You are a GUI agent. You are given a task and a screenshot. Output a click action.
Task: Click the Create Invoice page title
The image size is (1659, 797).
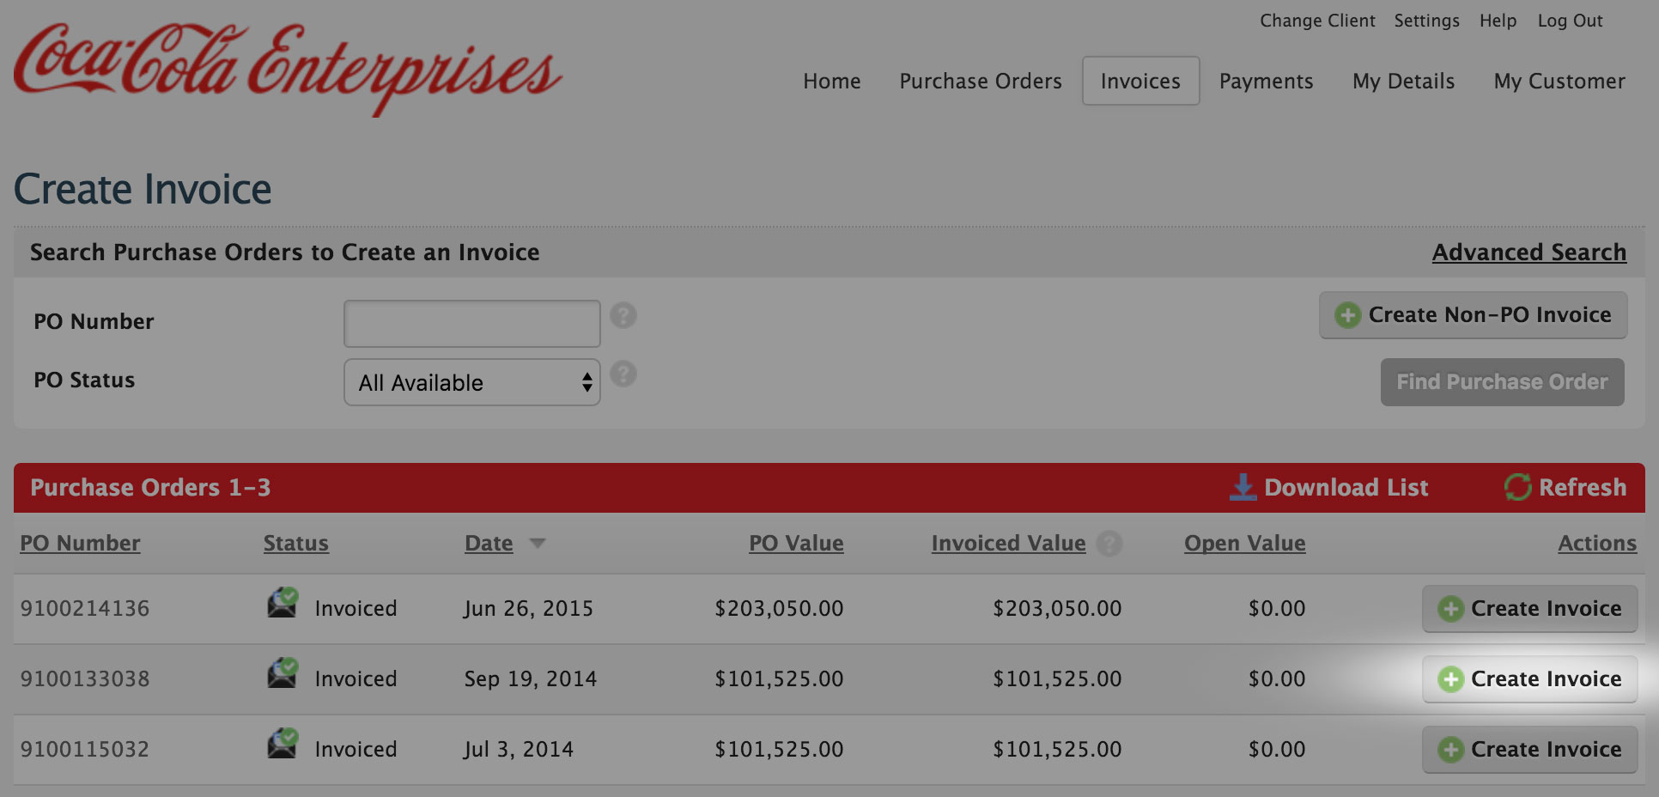pyautogui.click(x=143, y=189)
